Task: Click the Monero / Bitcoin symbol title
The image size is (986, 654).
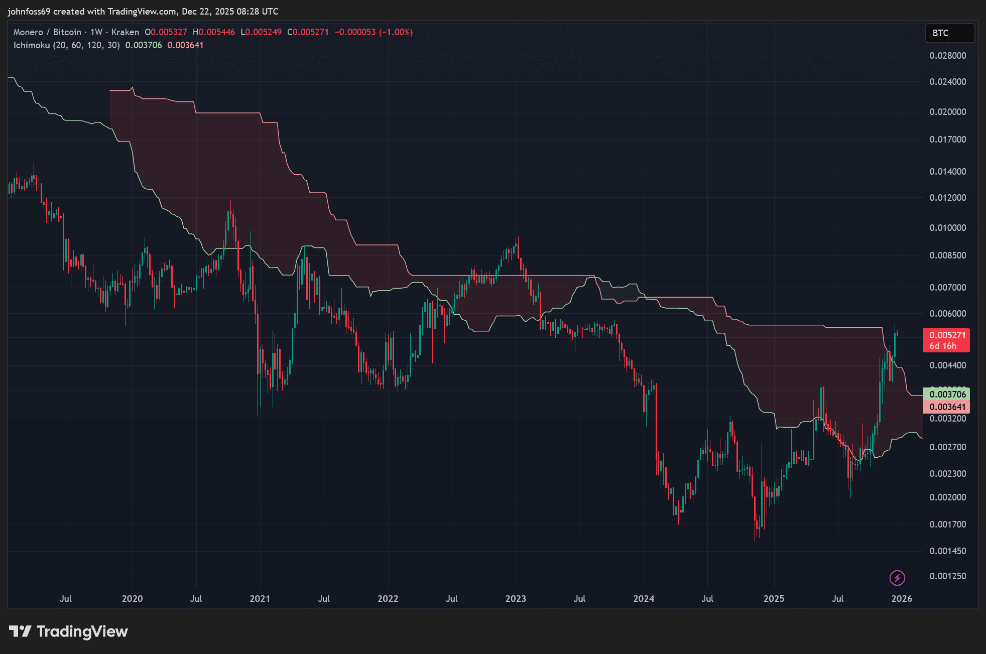Action: coord(47,32)
